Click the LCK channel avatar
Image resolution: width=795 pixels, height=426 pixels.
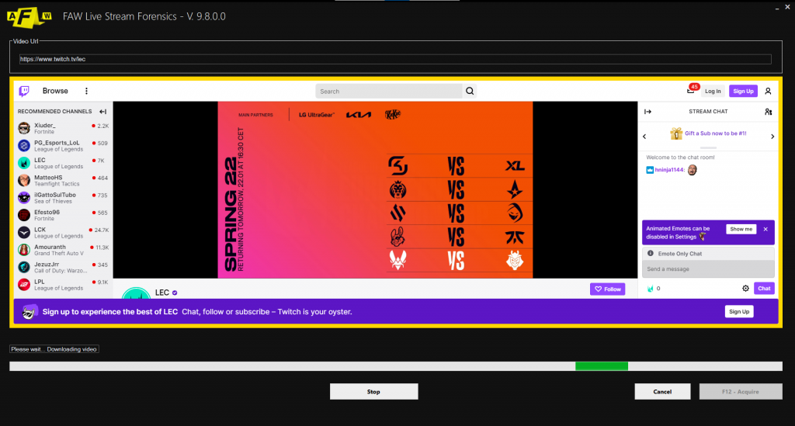point(24,232)
